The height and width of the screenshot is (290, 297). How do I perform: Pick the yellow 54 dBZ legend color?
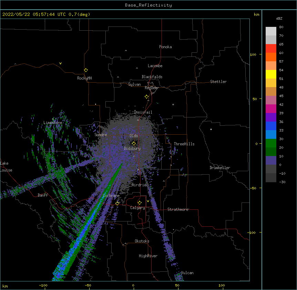pos(271,74)
